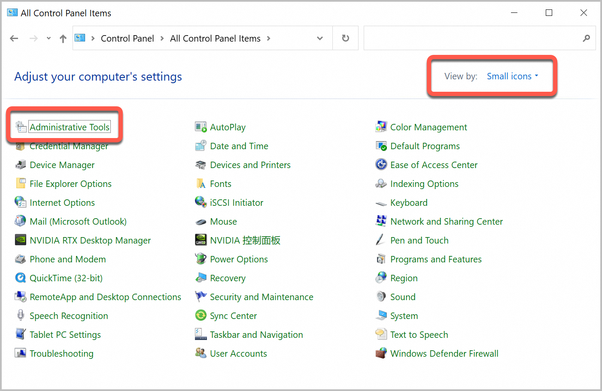Open Recovery
The image size is (602, 391).
coord(228,278)
